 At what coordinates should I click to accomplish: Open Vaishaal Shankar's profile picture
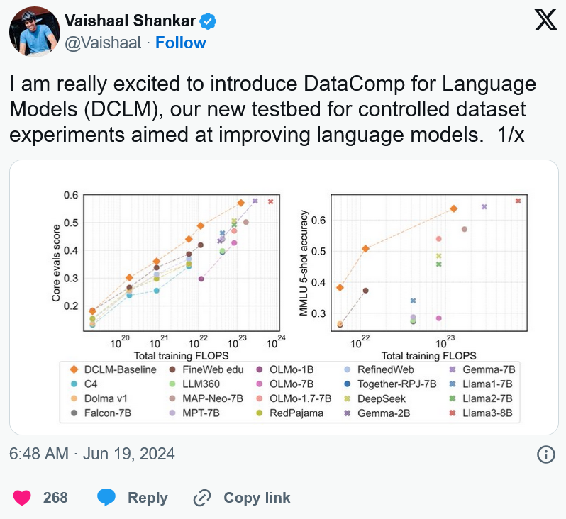[35, 31]
